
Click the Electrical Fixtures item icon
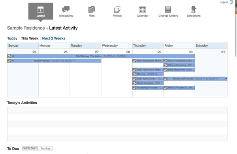pyautogui.click(x=166, y=79)
